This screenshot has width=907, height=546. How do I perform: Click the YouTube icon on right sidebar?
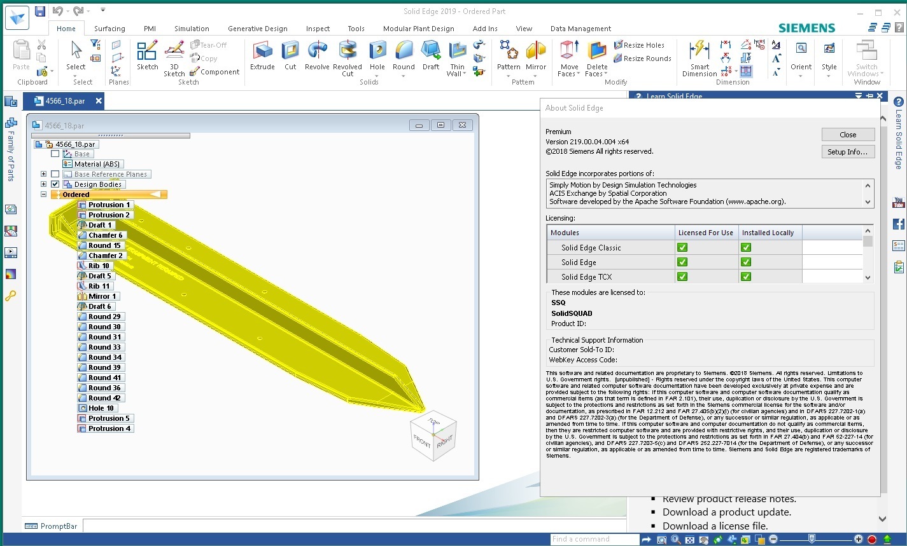(x=899, y=203)
